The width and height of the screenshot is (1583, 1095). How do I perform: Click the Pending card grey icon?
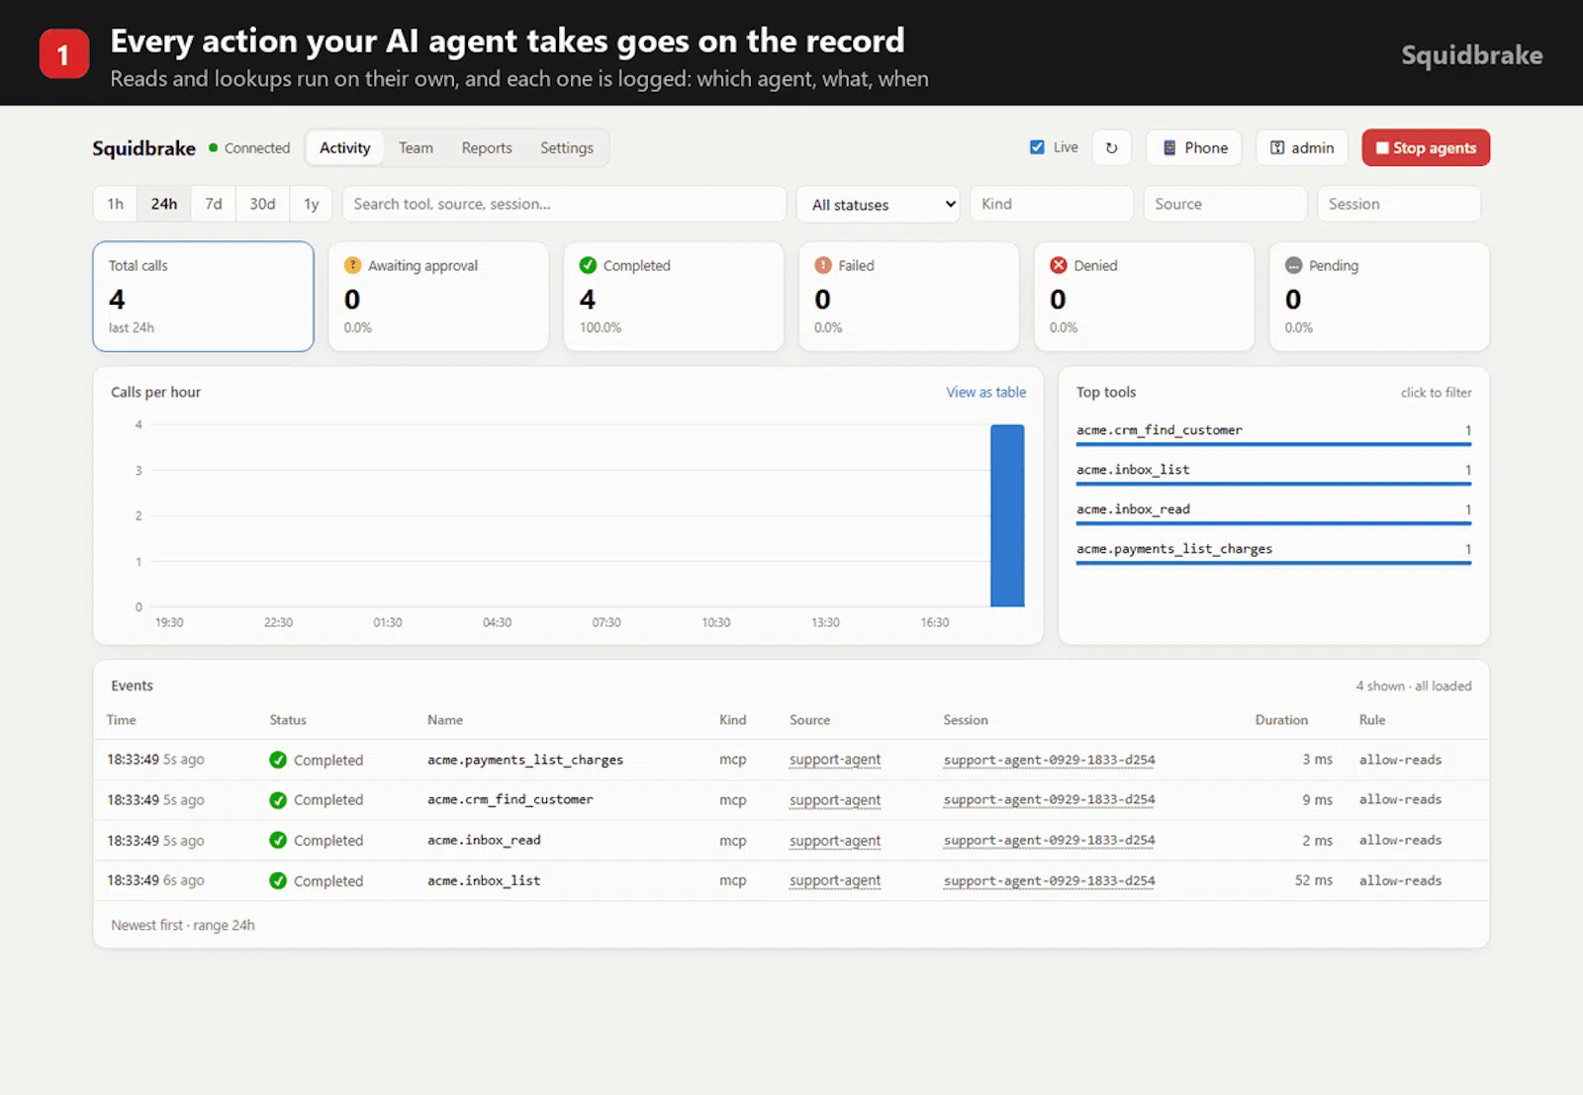pyautogui.click(x=1293, y=265)
